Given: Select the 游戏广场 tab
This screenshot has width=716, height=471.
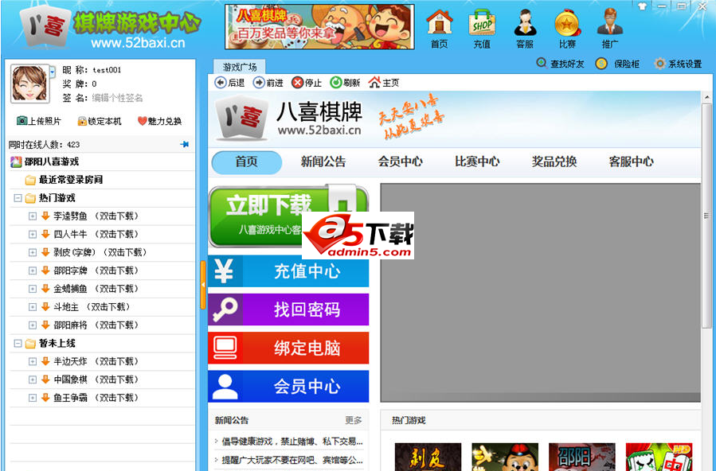Looking at the screenshot, I should pos(240,67).
